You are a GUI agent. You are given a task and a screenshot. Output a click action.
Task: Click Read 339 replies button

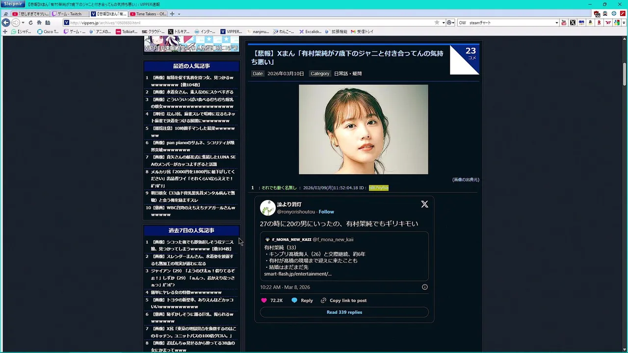click(344, 312)
